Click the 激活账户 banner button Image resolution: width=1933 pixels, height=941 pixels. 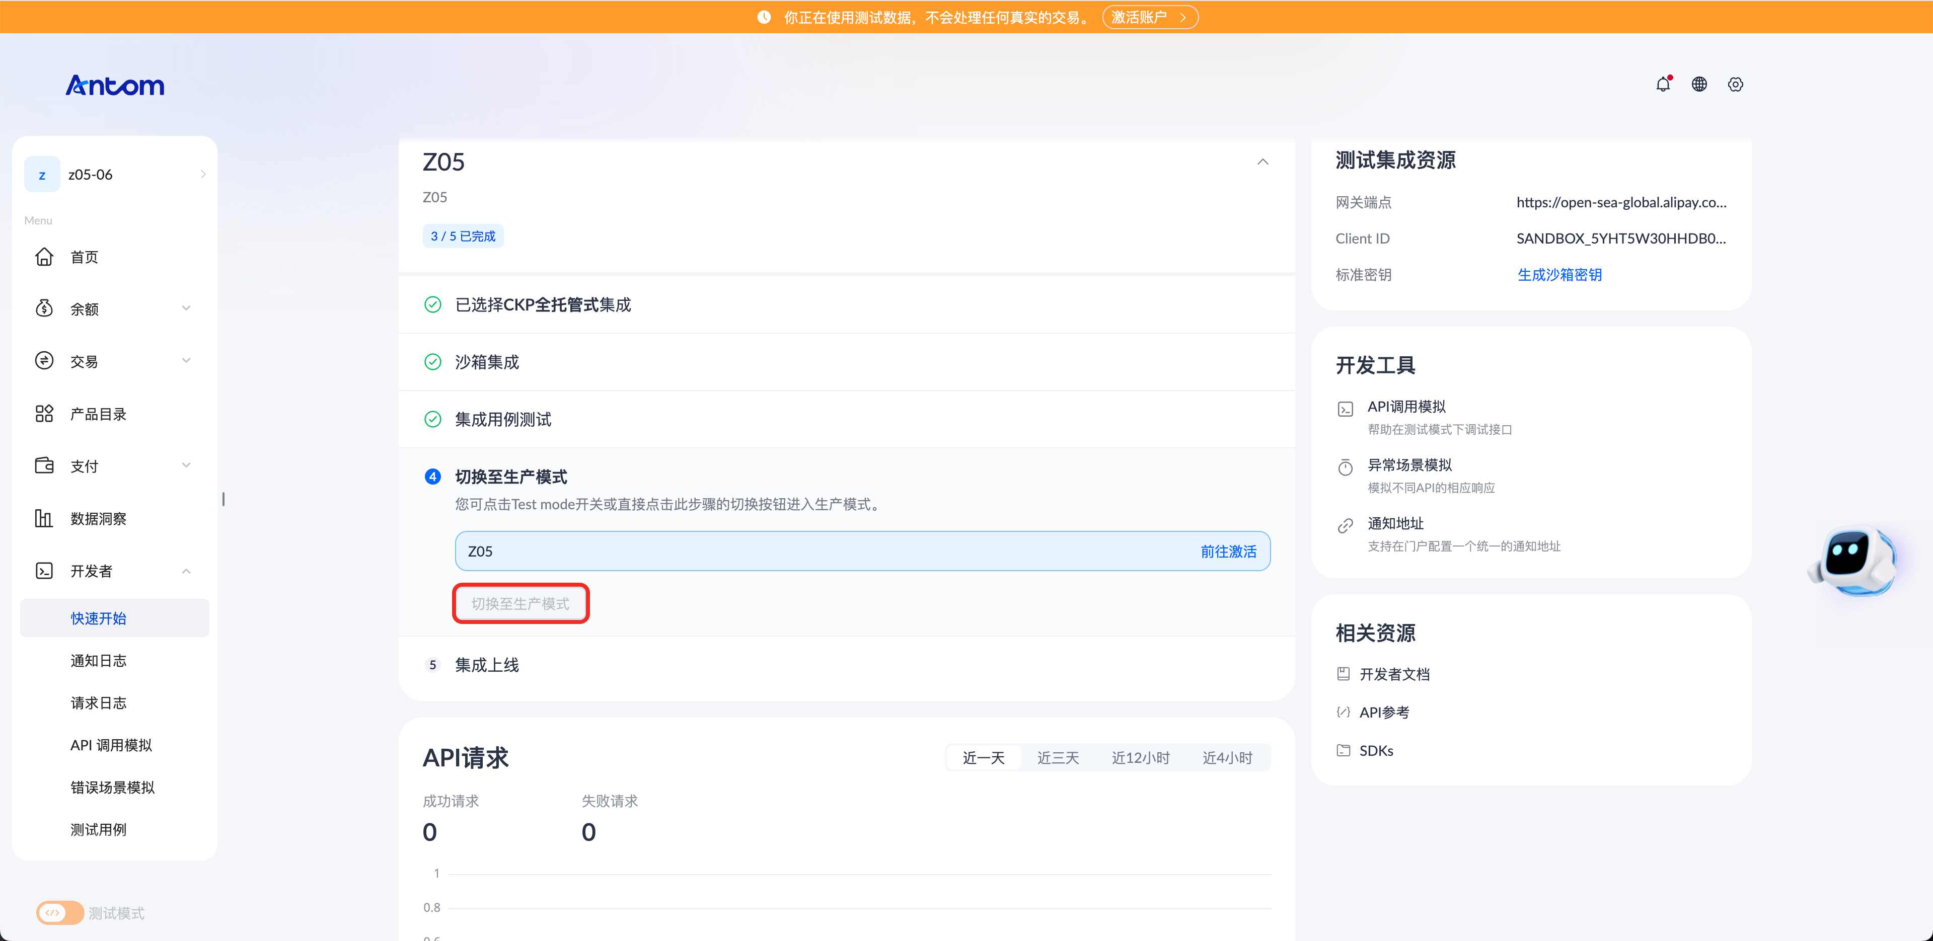pos(1150,17)
